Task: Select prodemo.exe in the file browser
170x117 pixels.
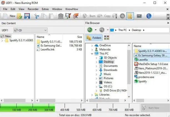Action: [x=146, y=77]
